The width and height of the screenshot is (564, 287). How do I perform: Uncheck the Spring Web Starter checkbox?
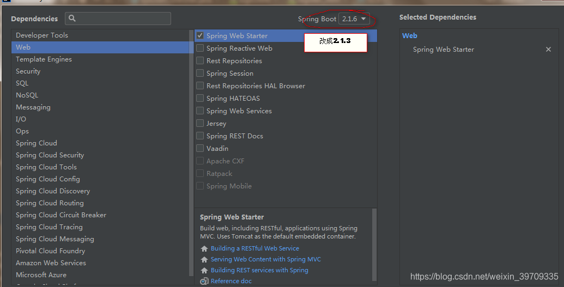200,35
